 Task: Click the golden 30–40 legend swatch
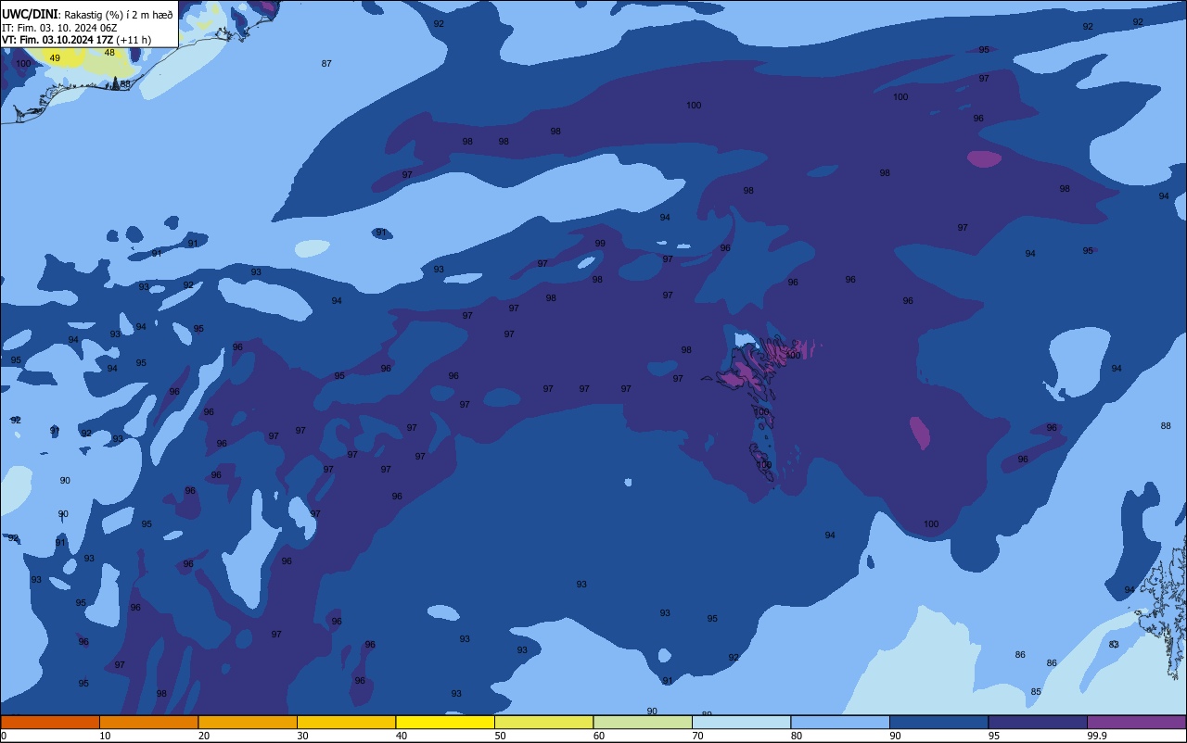pyautogui.click(x=346, y=722)
